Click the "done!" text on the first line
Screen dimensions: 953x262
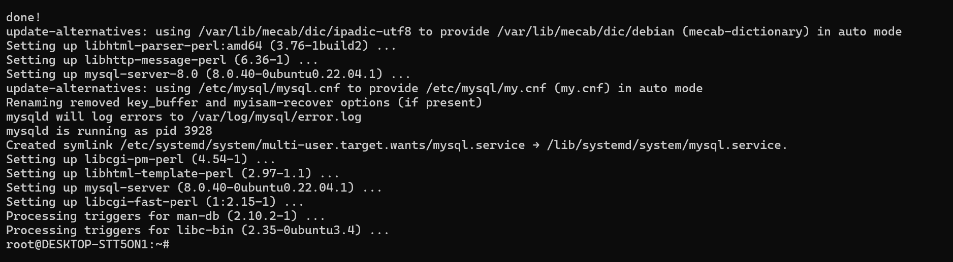23,17
